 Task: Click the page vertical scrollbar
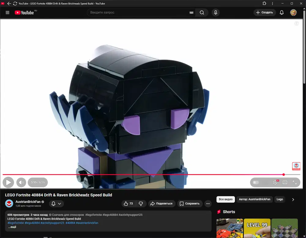(x=304, y=47)
